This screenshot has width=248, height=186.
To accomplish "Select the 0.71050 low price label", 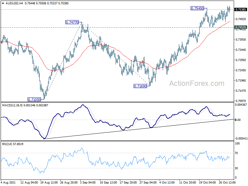I will [x=34, y=100].
